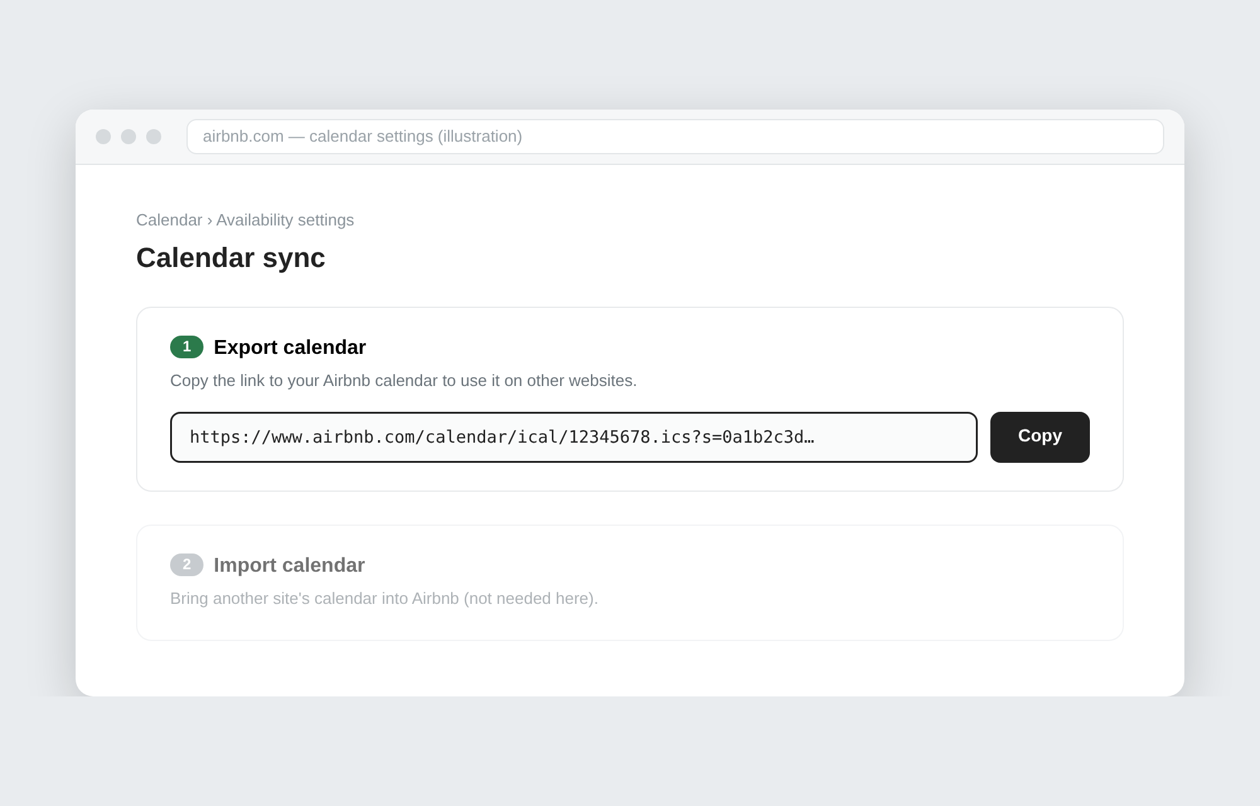Click the second window control dot

[x=129, y=137]
